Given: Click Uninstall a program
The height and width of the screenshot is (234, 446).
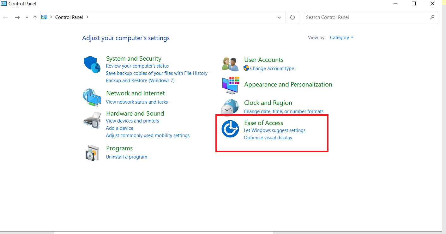Looking at the screenshot, I should (126, 157).
